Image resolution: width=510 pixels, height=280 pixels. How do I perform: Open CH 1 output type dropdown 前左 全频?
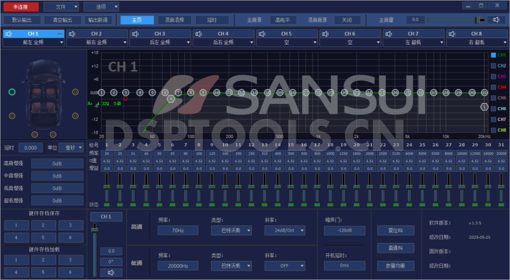(34, 42)
